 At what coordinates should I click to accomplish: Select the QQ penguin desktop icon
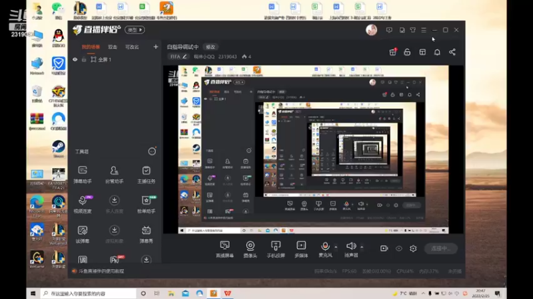click(x=59, y=38)
